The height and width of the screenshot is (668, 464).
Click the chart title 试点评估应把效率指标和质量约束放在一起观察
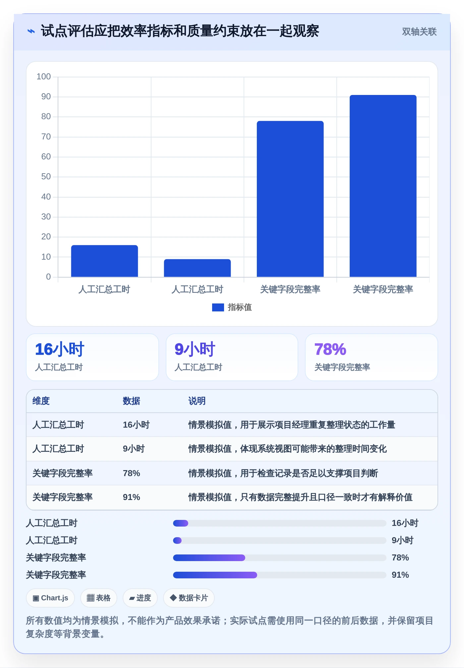(180, 31)
